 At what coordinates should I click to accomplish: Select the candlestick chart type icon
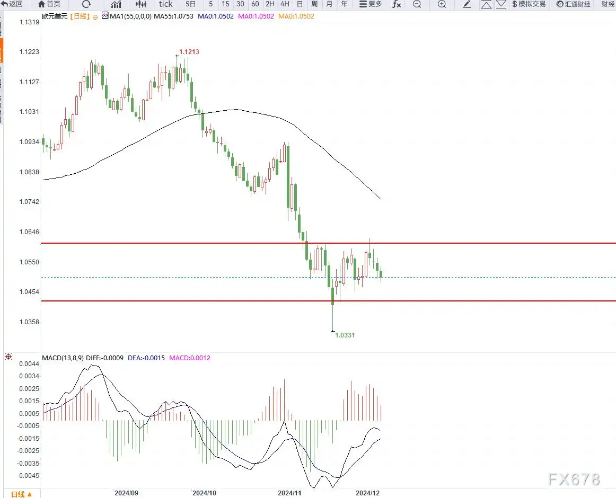coord(141,4)
